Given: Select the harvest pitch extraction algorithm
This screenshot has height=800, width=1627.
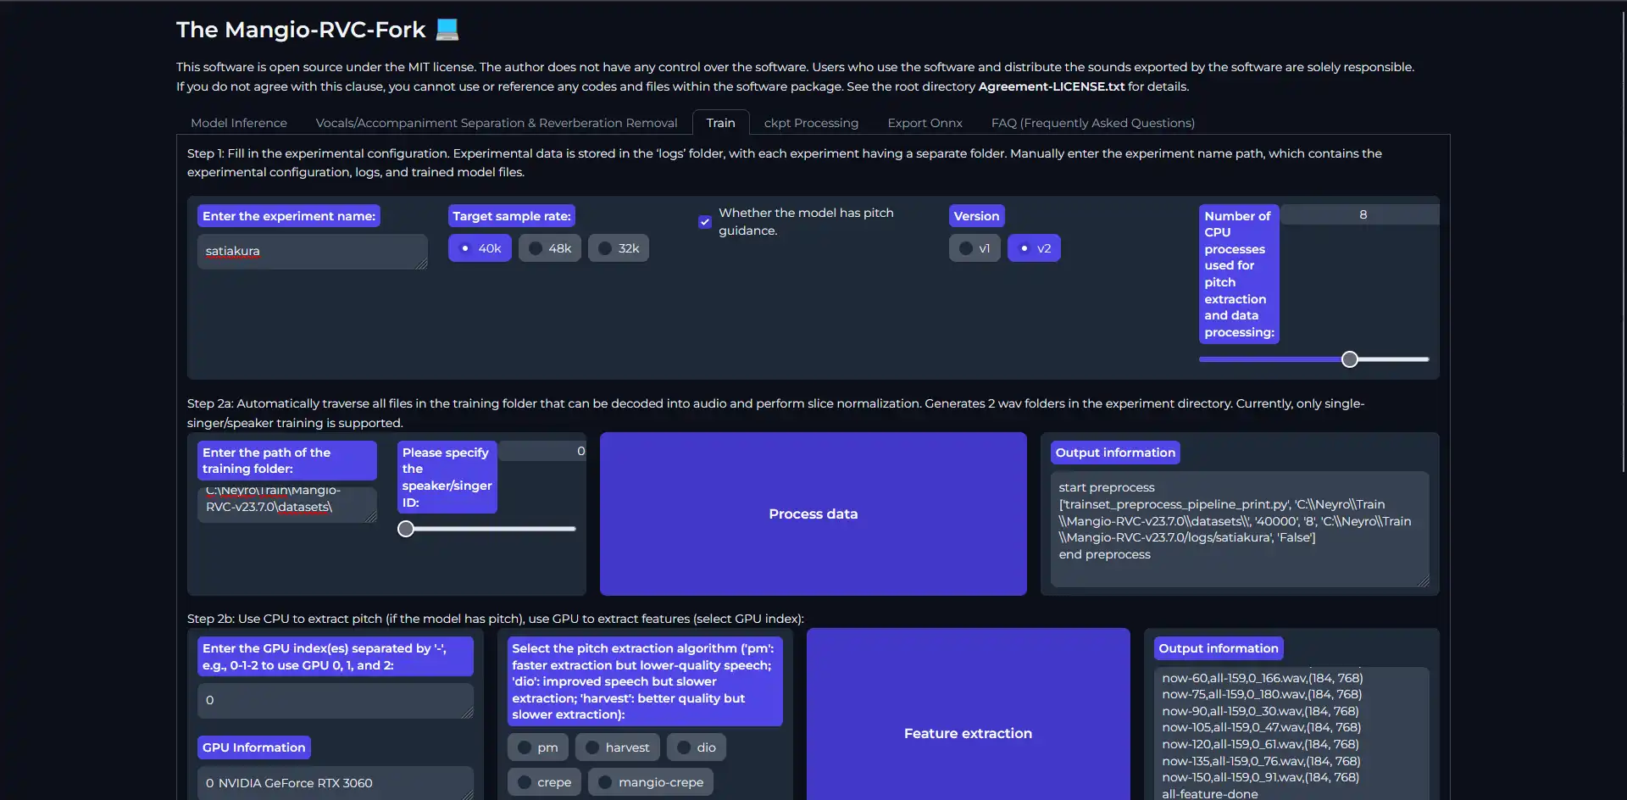Looking at the screenshot, I should point(618,747).
